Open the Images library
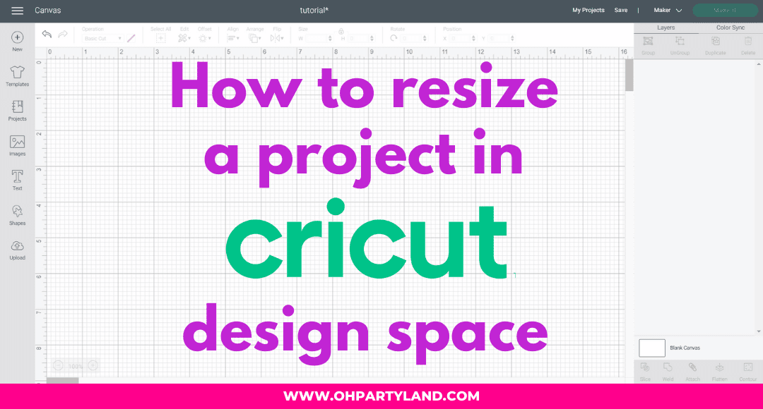 (17, 146)
